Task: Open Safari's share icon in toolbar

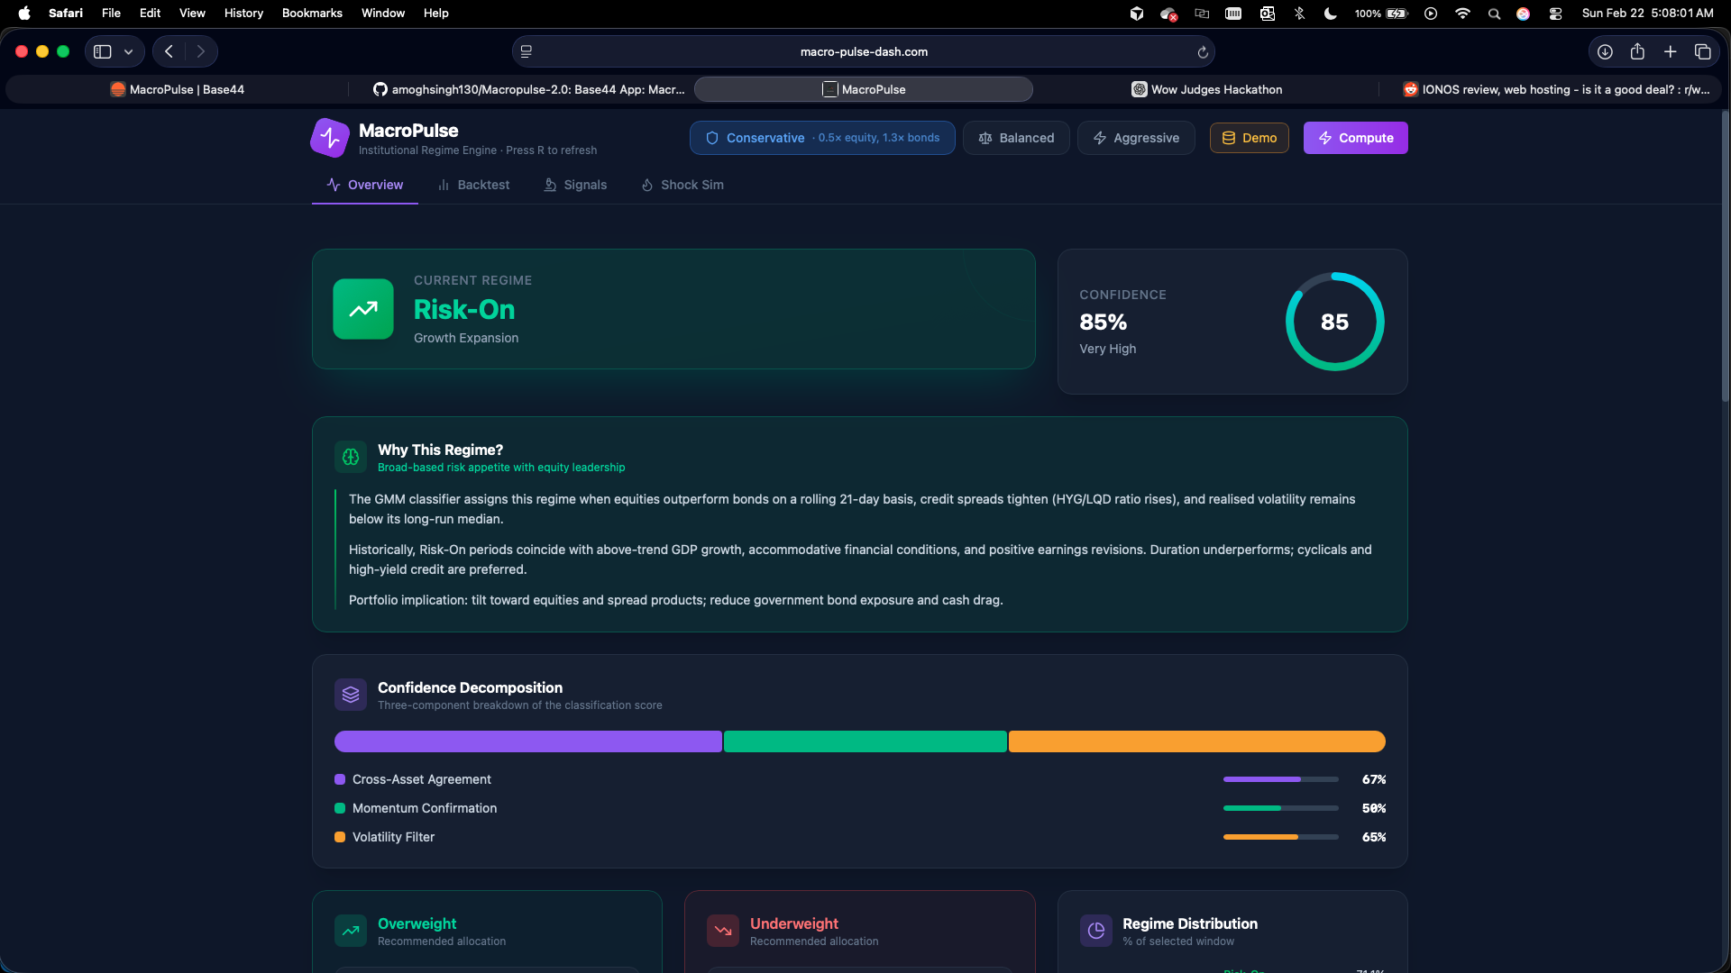Action: (1637, 52)
